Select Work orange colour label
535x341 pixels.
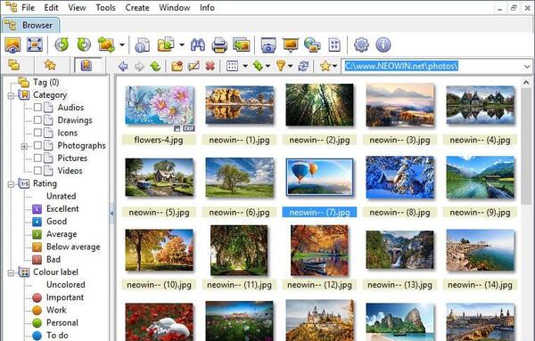49,310
